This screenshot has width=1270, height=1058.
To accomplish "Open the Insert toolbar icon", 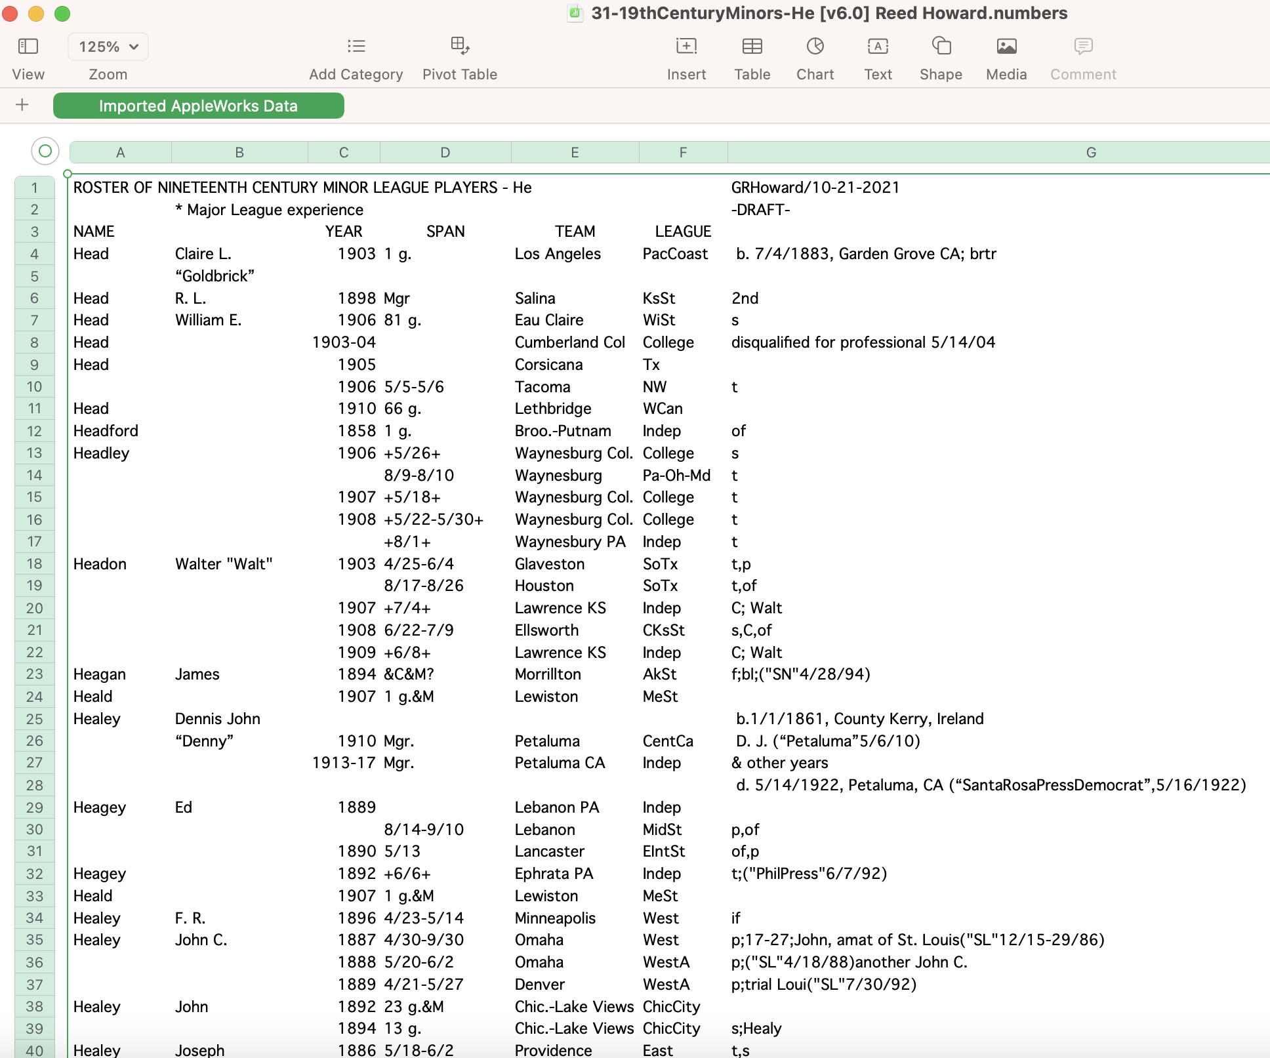I will pyautogui.click(x=686, y=46).
